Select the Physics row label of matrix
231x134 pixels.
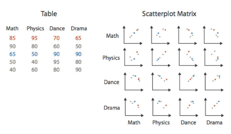click(x=111, y=58)
